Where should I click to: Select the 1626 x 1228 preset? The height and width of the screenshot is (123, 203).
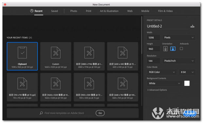pos(56,87)
